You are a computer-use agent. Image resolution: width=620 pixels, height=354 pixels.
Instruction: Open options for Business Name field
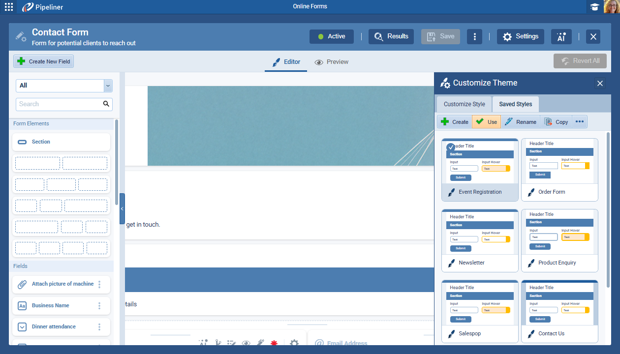coord(99,306)
